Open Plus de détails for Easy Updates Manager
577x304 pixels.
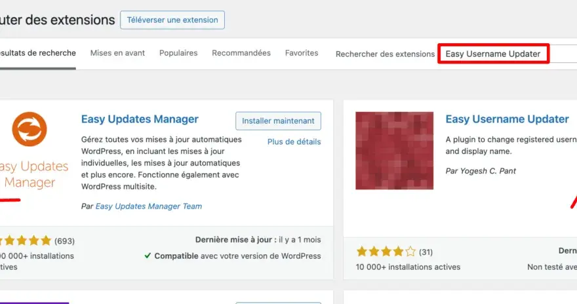tap(294, 142)
